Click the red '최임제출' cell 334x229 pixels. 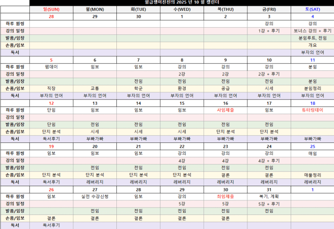[225, 197]
